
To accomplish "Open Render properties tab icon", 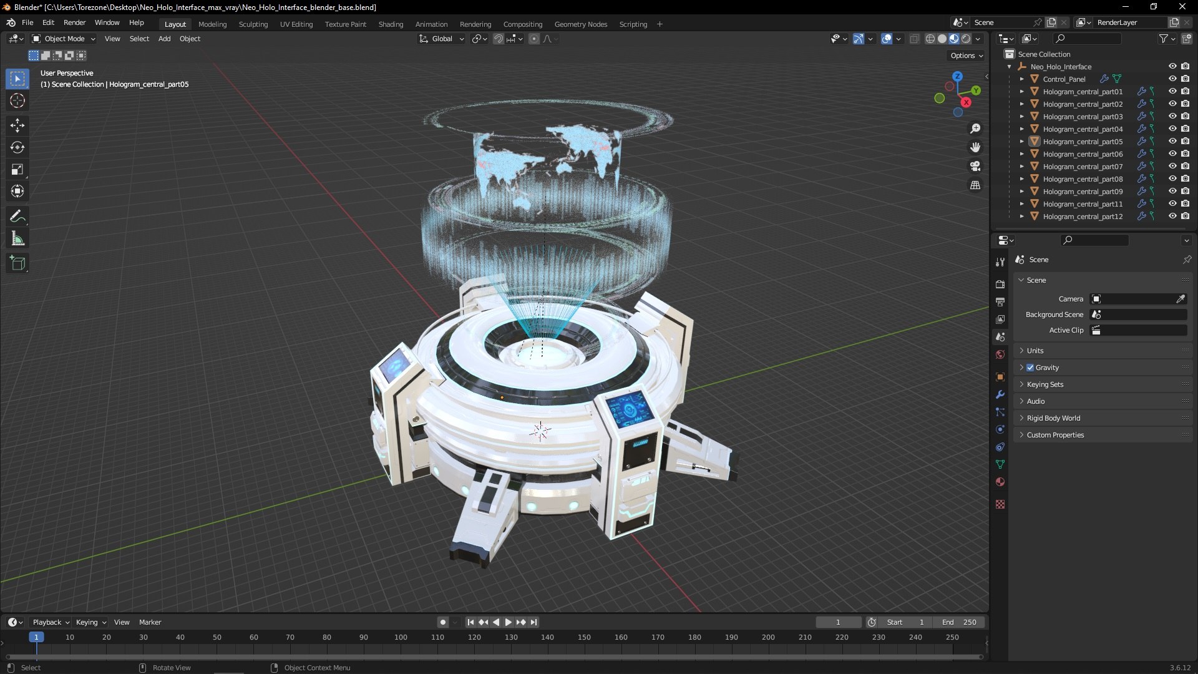I will 1000,284.
